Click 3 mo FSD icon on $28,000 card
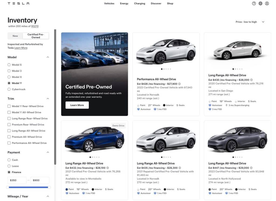276x201 pixels. pyautogui.click(x=210, y=109)
